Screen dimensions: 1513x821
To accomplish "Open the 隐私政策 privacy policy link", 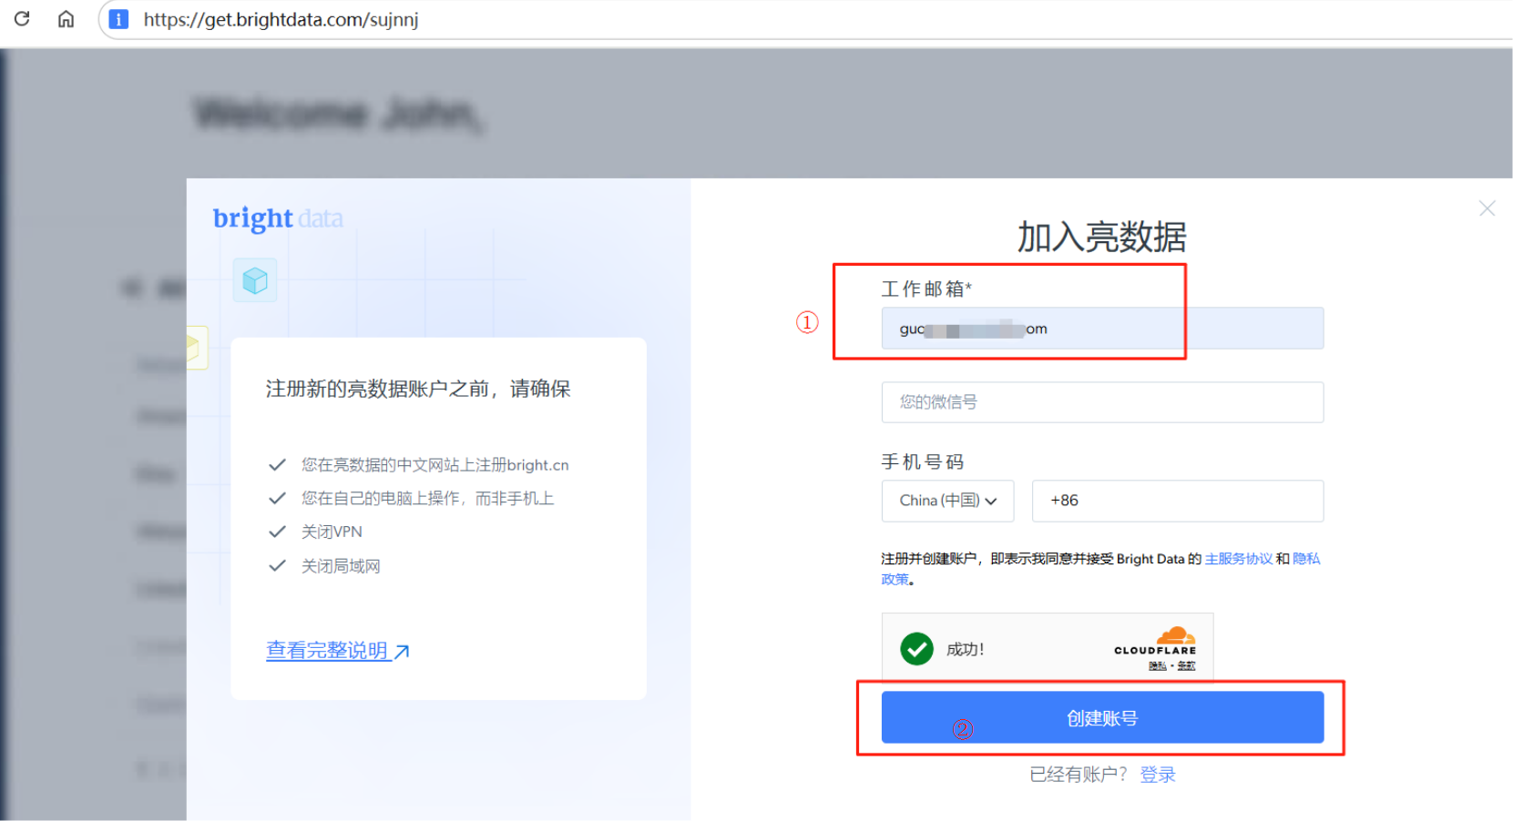I will point(1306,559).
